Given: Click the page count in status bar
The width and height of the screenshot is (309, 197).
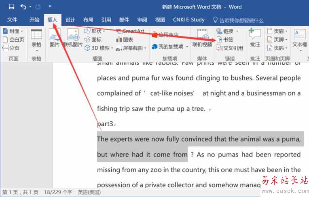Looking at the screenshot, I should point(20,192).
